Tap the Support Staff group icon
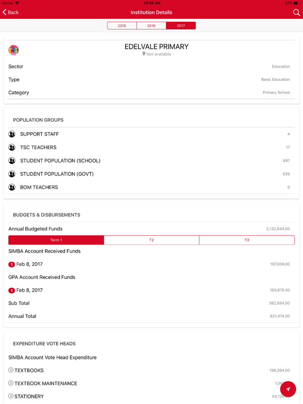 [12, 134]
